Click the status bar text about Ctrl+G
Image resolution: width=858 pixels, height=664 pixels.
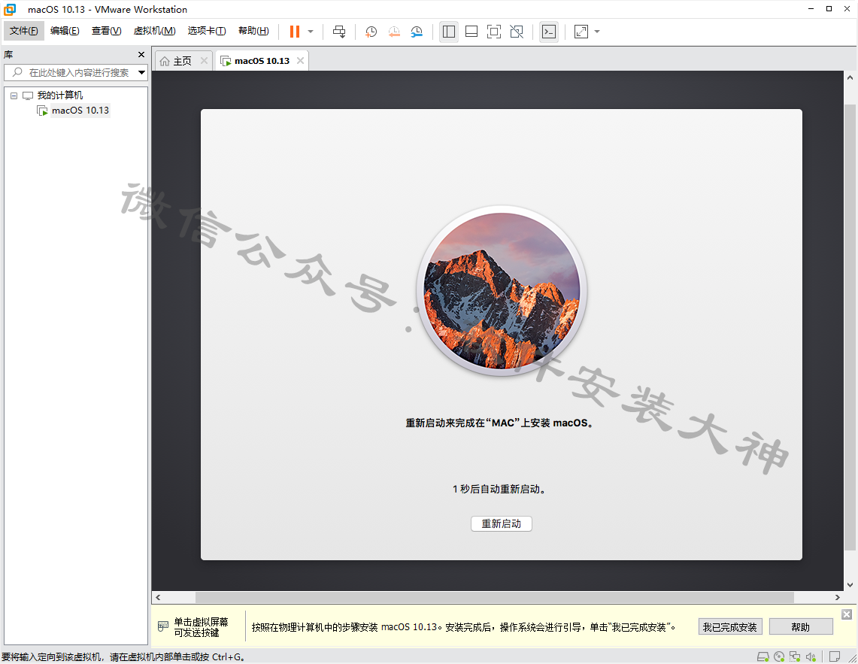tap(123, 657)
